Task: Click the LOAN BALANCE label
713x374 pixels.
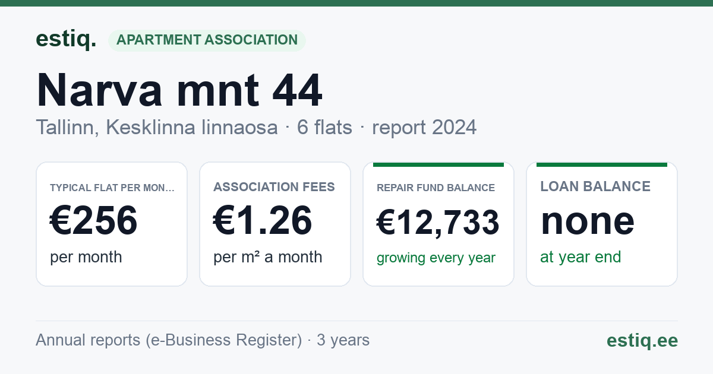Action: coord(595,186)
